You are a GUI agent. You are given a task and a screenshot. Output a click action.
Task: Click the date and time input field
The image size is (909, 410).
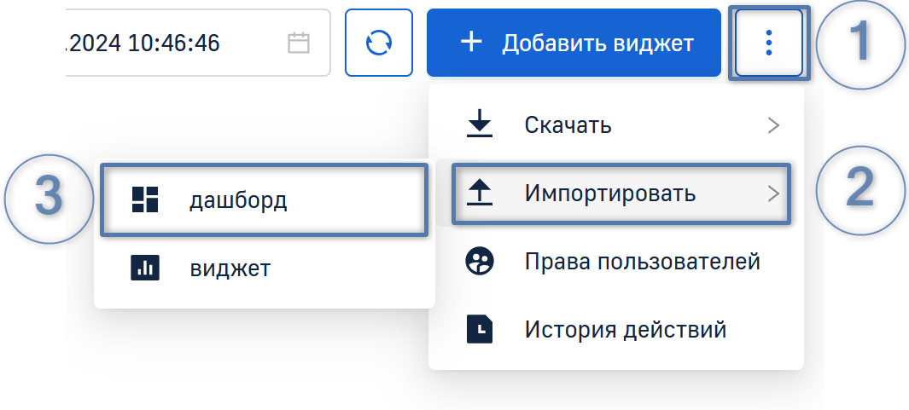pyautogui.click(x=171, y=43)
